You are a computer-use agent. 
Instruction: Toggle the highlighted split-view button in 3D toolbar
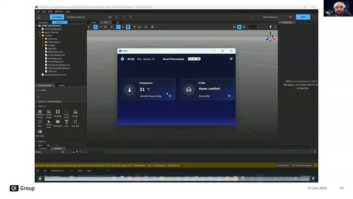click(x=239, y=27)
